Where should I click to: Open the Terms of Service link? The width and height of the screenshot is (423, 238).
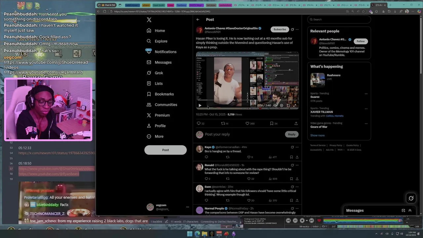click(318, 145)
